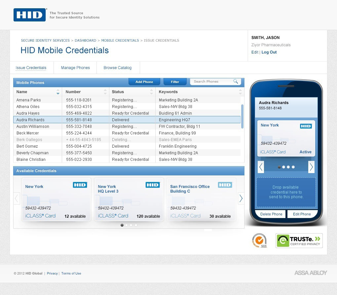Click the Keywords column sort chevron
337x295 pixels.
241,92
